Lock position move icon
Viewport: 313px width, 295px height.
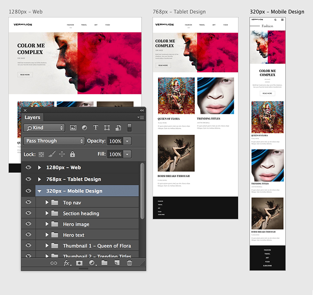62,154
